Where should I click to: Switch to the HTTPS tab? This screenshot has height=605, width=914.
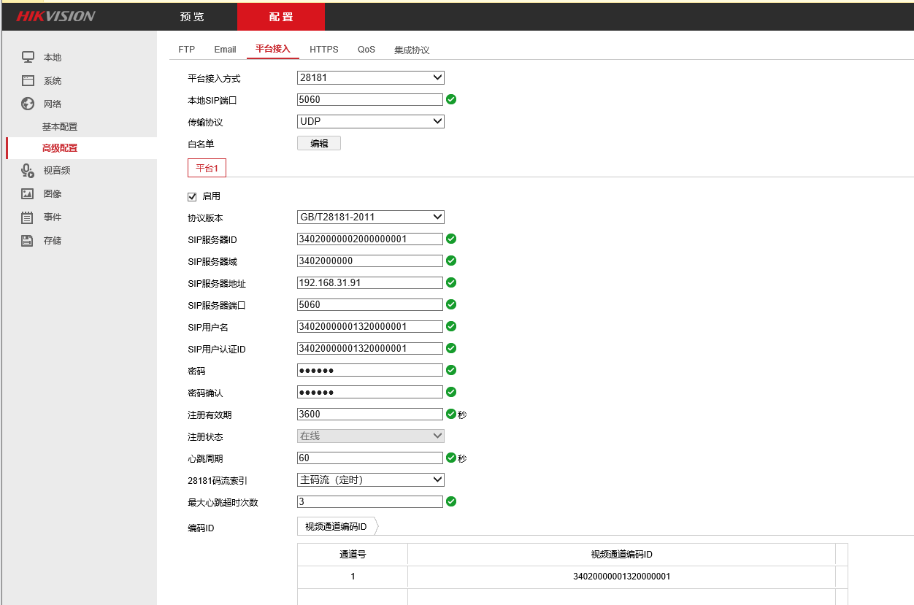click(323, 49)
